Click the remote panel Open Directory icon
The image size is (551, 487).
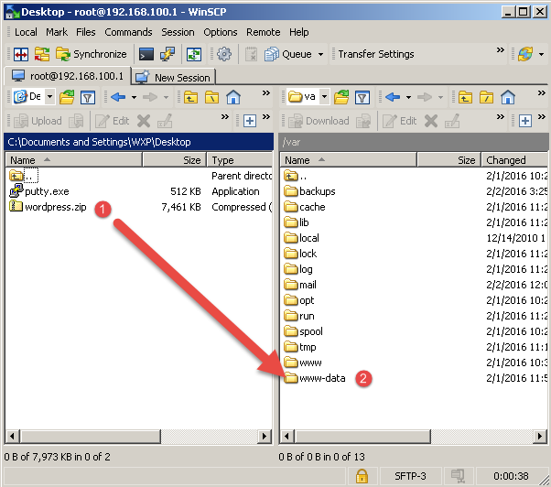click(x=341, y=97)
